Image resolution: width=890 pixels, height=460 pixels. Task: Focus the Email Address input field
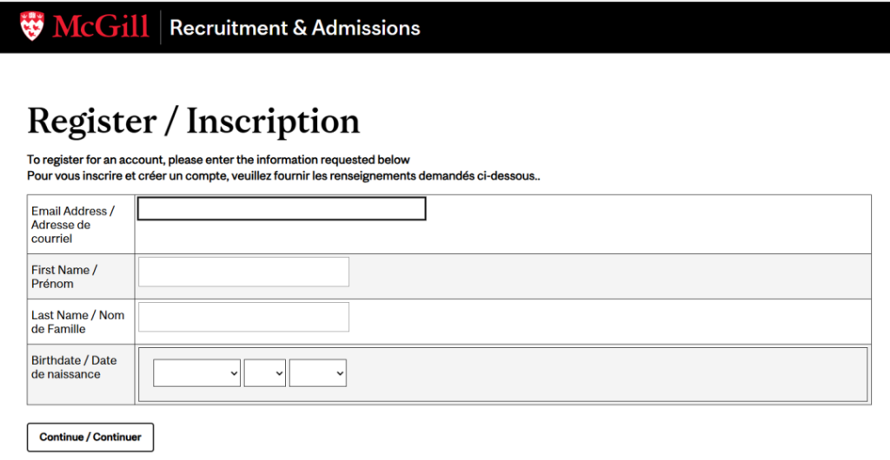(282, 209)
